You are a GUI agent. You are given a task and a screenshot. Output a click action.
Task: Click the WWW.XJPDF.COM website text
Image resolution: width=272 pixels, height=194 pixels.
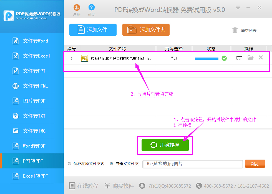(31, 18)
